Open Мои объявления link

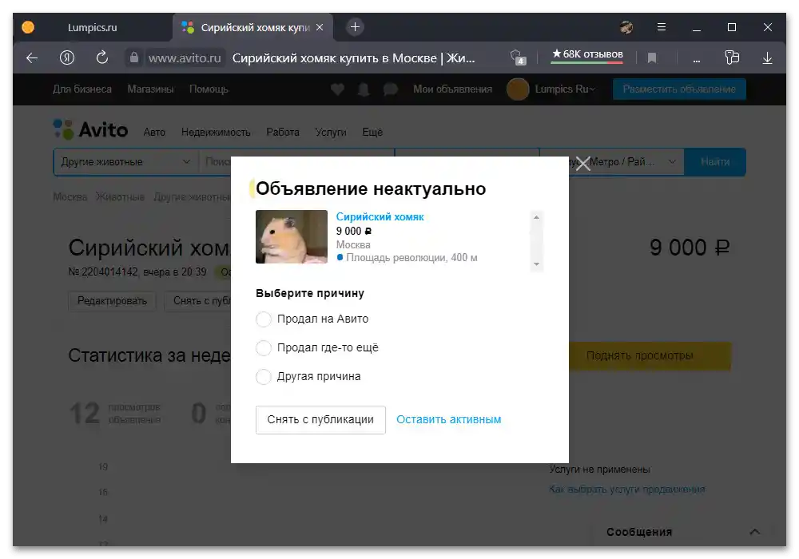click(x=452, y=89)
